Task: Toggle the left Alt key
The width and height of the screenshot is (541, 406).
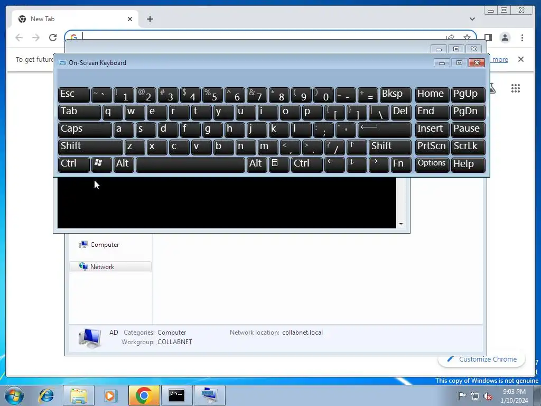Action: pyautogui.click(x=124, y=164)
